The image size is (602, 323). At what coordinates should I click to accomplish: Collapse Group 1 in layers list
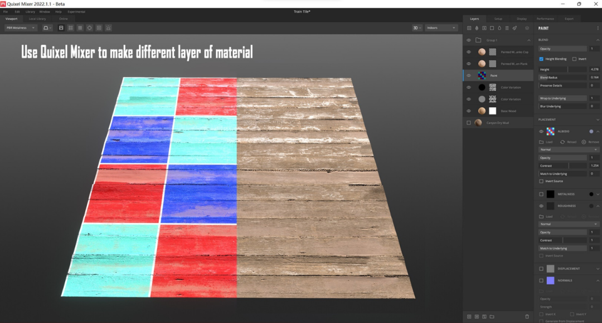click(x=529, y=40)
